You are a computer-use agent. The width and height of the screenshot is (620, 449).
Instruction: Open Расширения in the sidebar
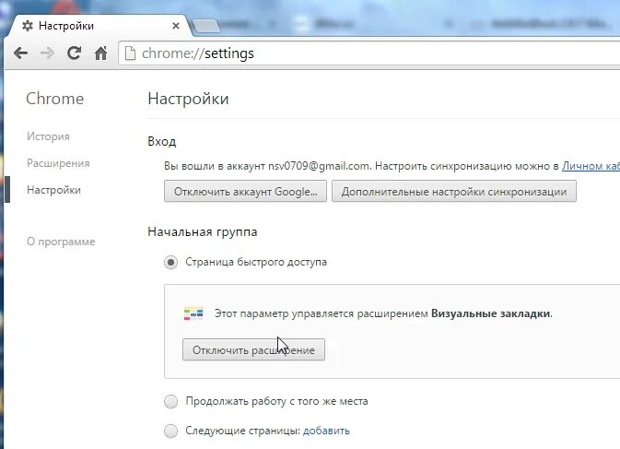58,163
